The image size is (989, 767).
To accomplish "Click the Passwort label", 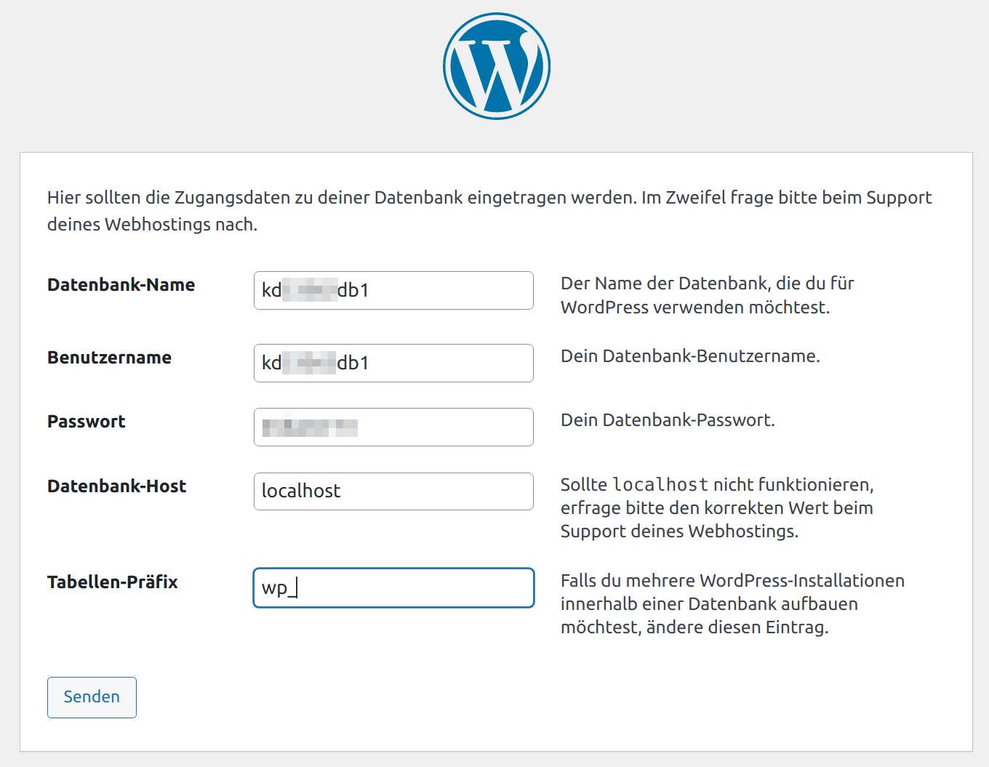I will pyautogui.click(x=86, y=422).
